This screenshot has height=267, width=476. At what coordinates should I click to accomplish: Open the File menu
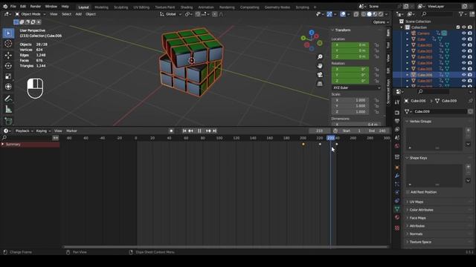point(13,7)
